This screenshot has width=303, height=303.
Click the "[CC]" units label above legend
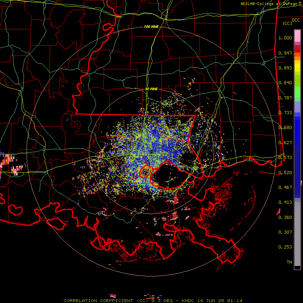tap(288, 23)
